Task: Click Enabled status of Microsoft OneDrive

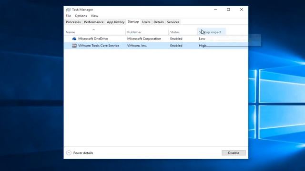Action: (x=176, y=39)
